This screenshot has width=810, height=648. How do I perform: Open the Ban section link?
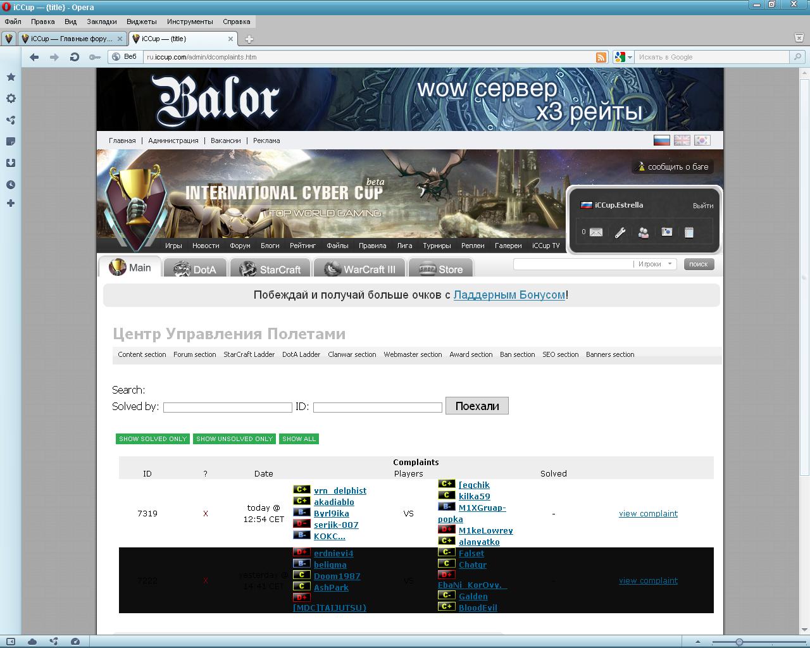pos(518,354)
